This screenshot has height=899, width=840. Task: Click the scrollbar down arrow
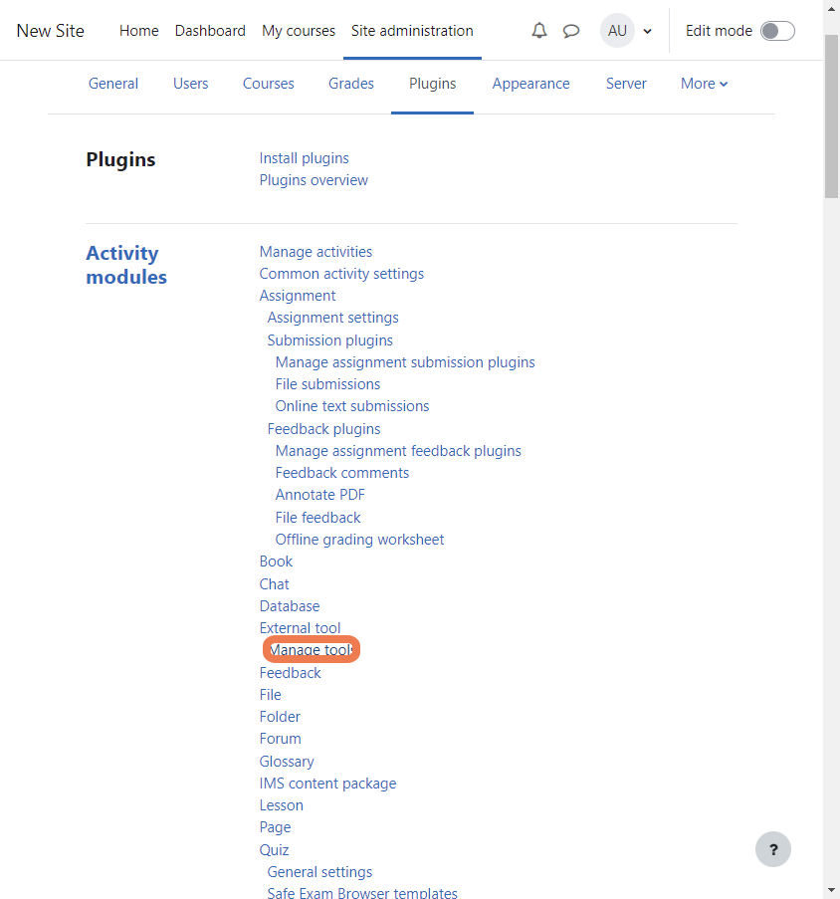click(x=831, y=892)
